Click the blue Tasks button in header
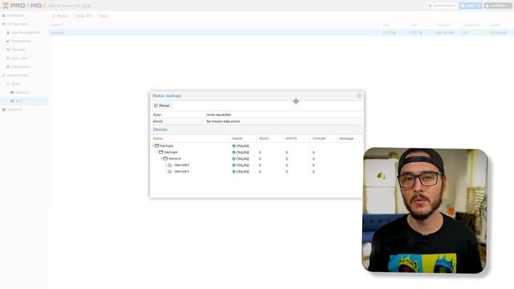The image size is (514, 289). coord(471,6)
